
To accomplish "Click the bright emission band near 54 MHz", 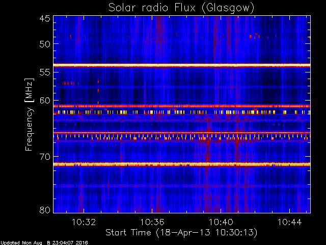I will [182, 65].
